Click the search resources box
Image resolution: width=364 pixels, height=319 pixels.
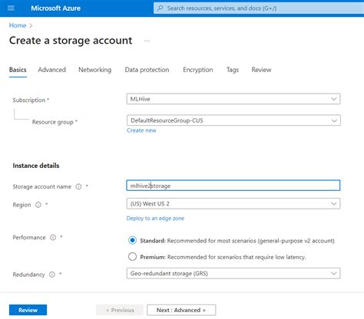point(259,8)
